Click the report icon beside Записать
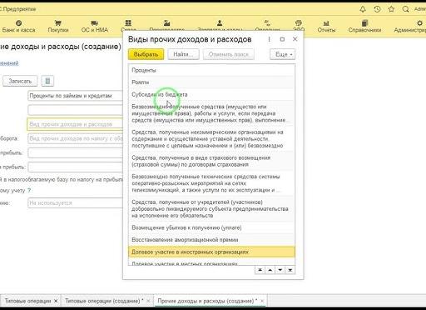This screenshot has width=426, height=310. point(47,81)
